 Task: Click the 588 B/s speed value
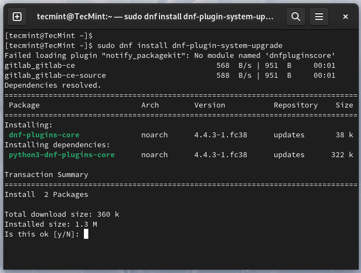pos(234,76)
